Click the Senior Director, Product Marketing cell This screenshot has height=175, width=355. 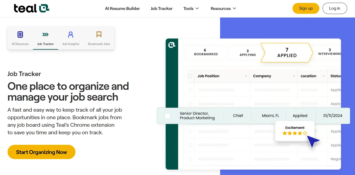click(197, 116)
